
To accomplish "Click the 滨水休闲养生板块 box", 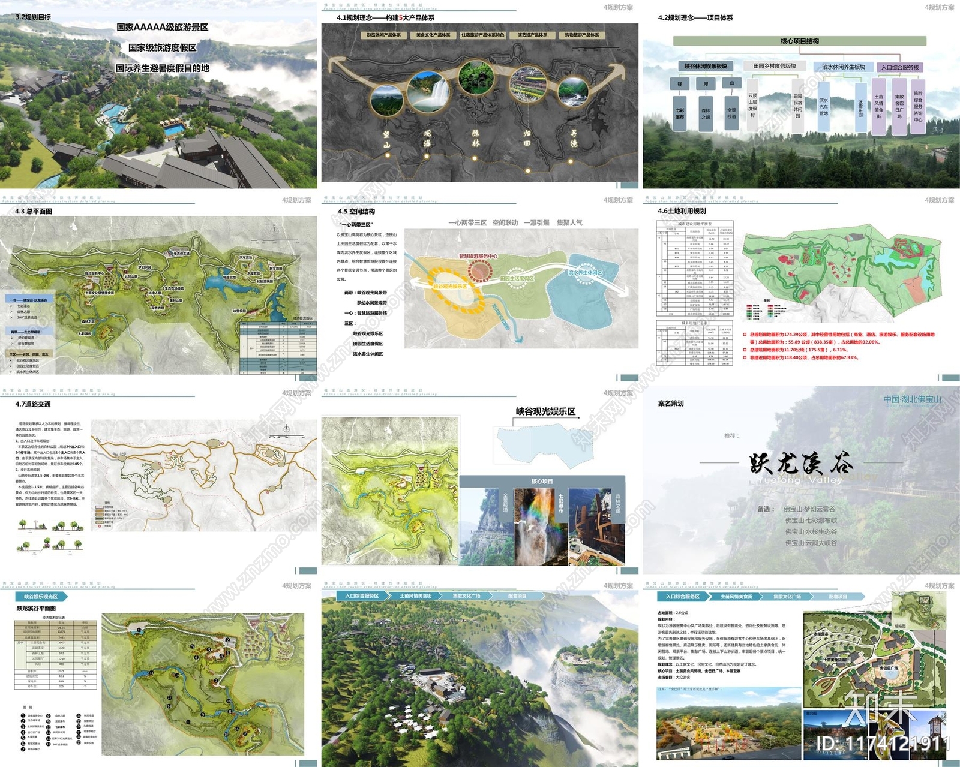I will pyautogui.click(x=843, y=67).
